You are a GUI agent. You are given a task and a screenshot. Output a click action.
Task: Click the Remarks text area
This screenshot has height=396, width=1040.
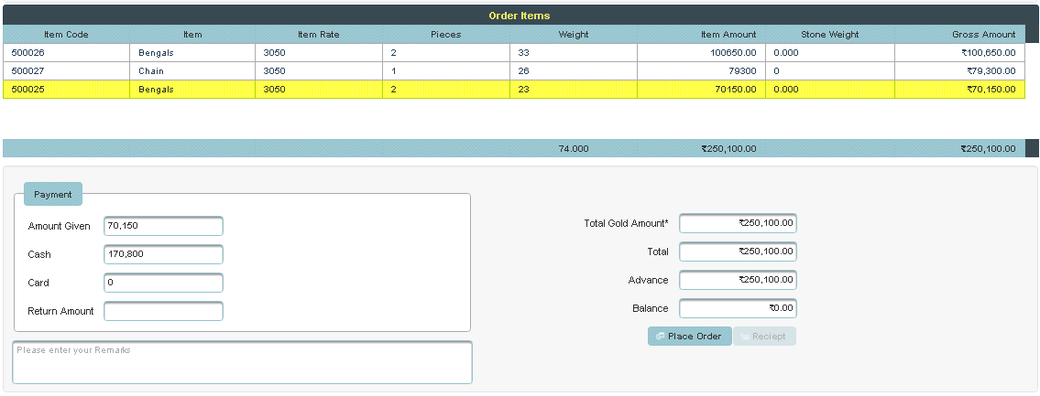click(x=242, y=362)
